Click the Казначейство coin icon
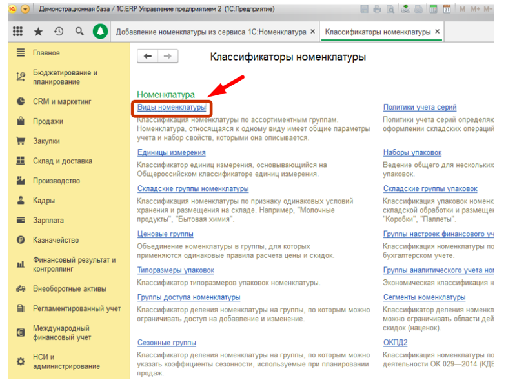The image size is (506, 380). [21, 240]
